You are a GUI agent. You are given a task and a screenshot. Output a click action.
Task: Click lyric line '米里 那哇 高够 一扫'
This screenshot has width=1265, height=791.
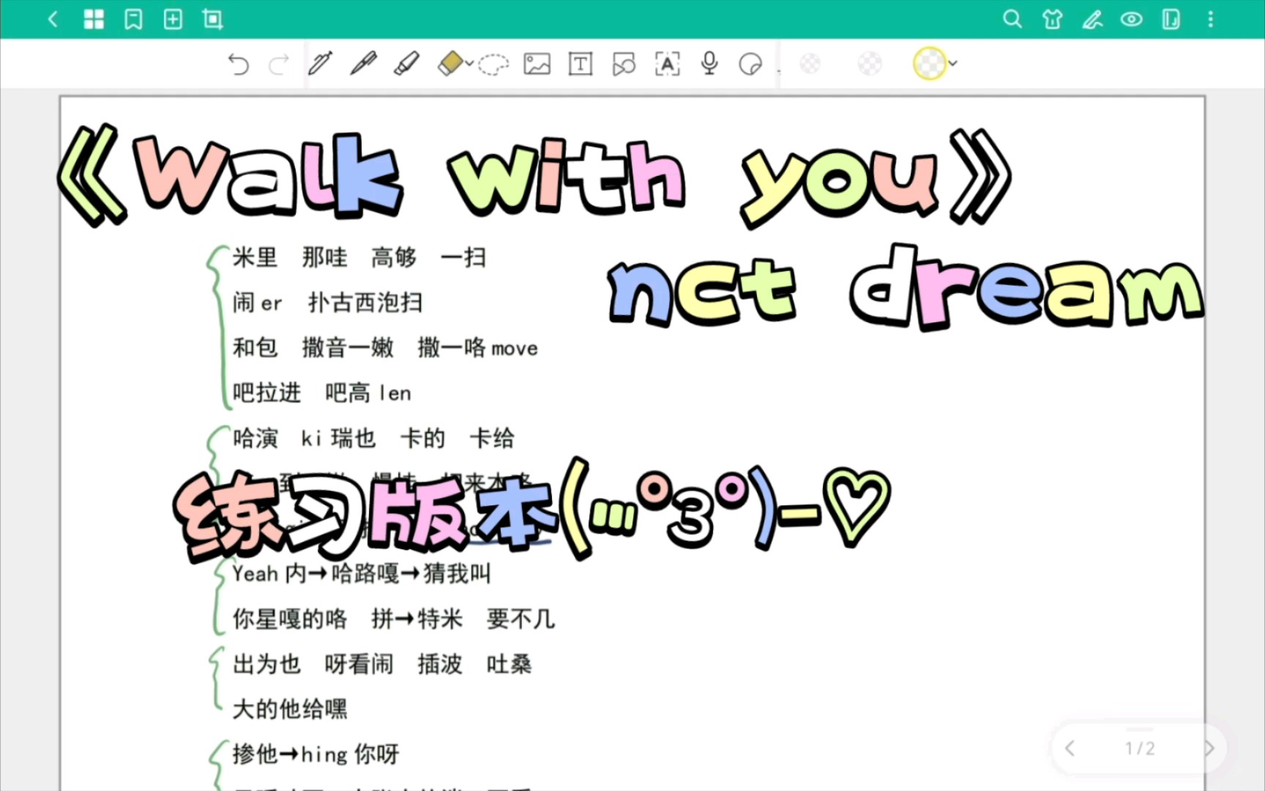pyautogui.click(x=359, y=257)
